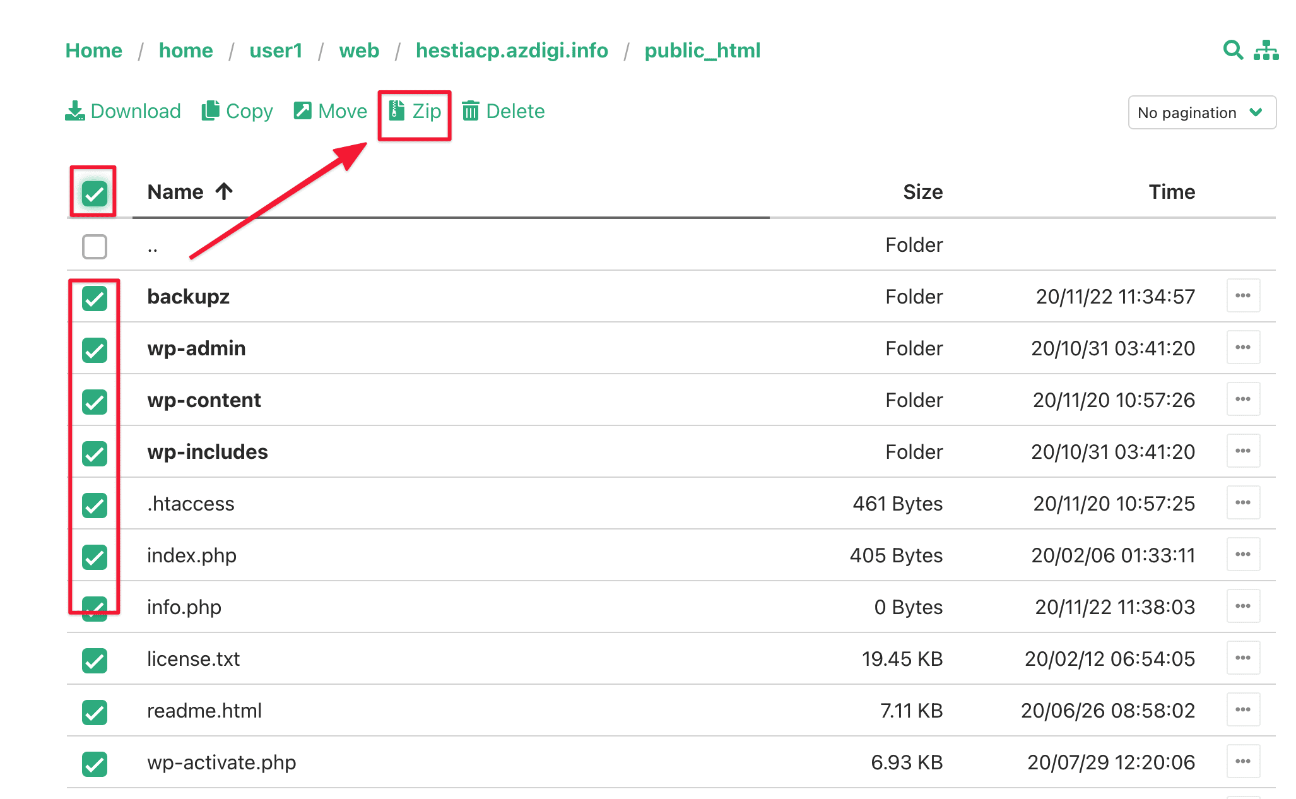Image resolution: width=1296 pixels, height=799 pixels.
Task: Open the three-dots menu for index.php
Action: click(x=1242, y=554)
